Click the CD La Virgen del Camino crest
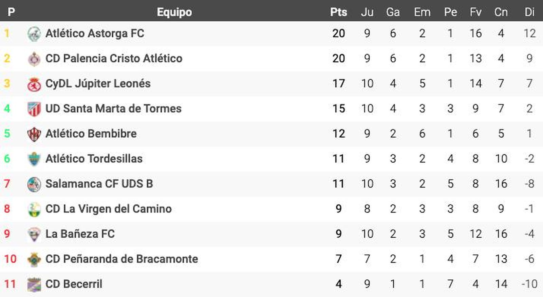The image size is (543, 297). (34, 209)
